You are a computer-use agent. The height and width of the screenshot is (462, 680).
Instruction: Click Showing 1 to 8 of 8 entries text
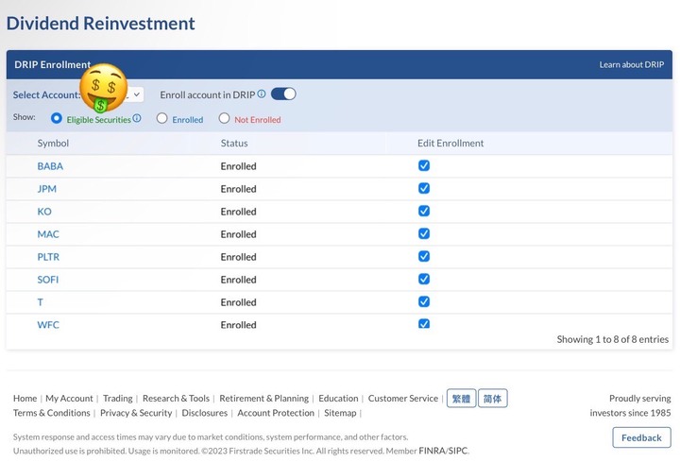point(613,339)
